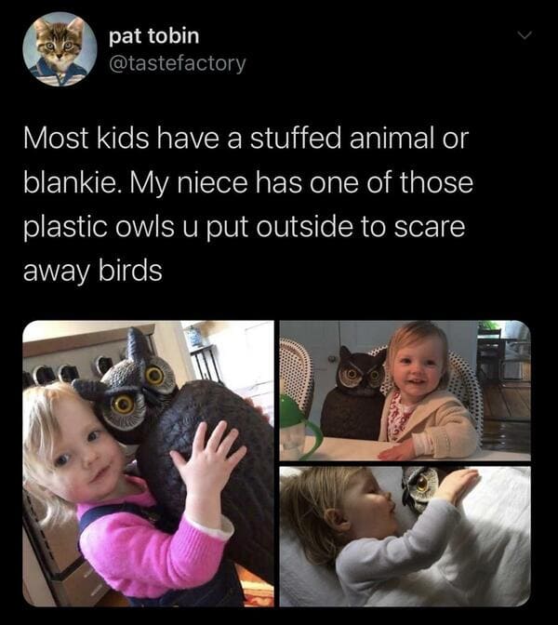Click the owl sitting on the chair photo

tap(353, 393)
